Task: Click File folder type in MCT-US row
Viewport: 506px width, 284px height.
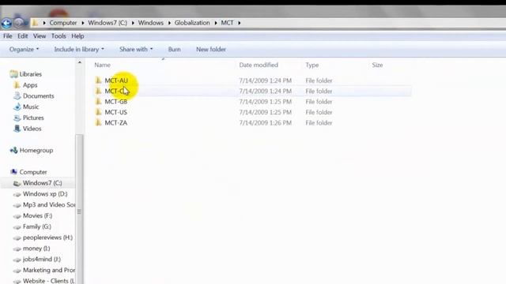Action: pyautogui.click(x=319, y=112)
